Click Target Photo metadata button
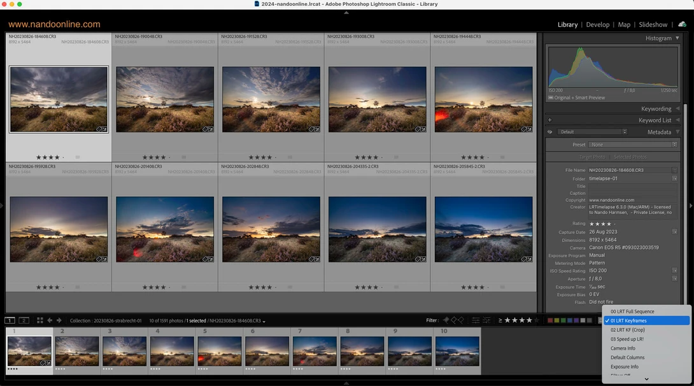This screenshot has width=694, height=386. pos(591,157)
